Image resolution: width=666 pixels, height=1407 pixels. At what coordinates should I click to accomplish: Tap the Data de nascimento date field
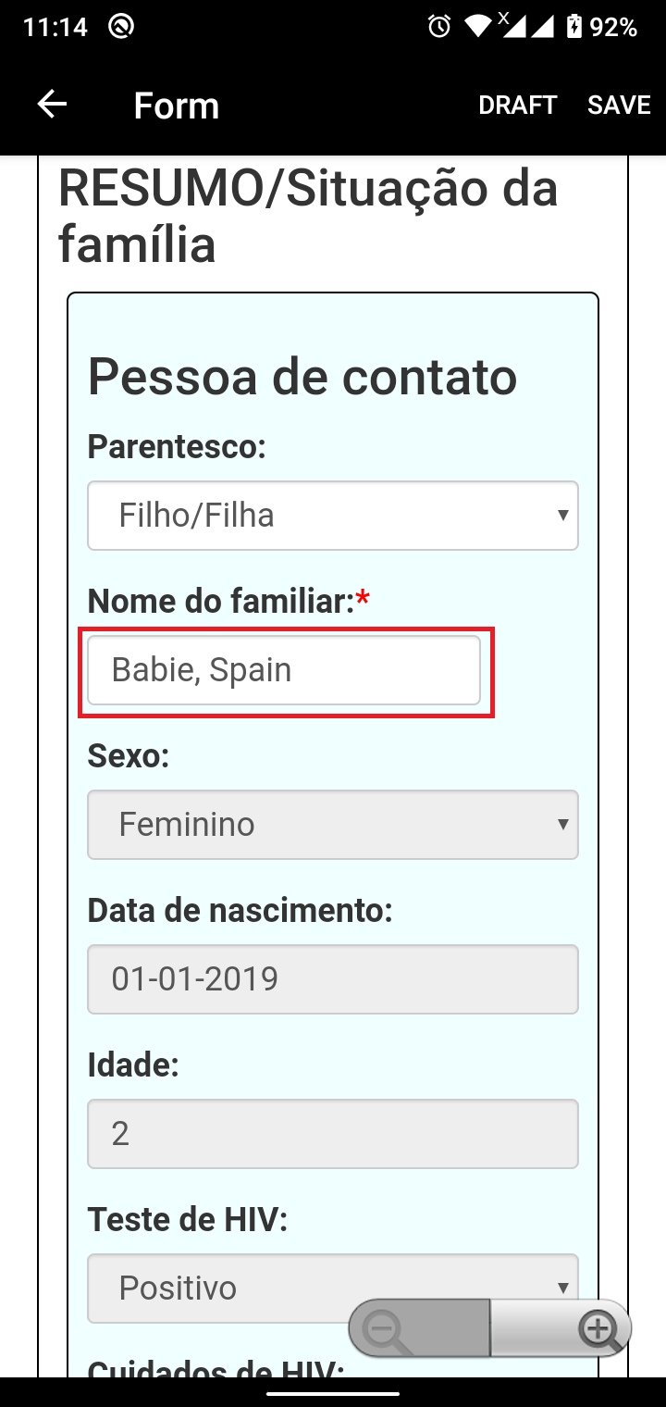click(x=333, y=978)
